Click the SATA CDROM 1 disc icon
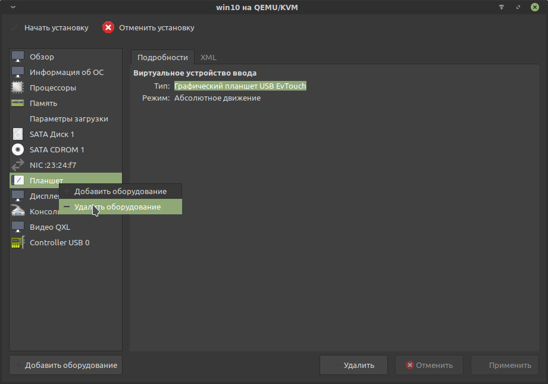The image size is (548, 384). pyautogui.click(x=18, y=149)
